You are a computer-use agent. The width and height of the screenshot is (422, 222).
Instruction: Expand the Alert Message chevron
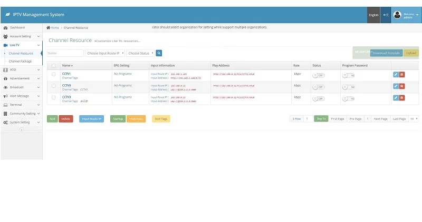39,96
